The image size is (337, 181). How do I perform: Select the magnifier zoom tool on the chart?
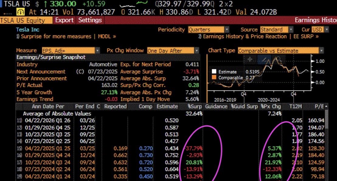(279, 59)
